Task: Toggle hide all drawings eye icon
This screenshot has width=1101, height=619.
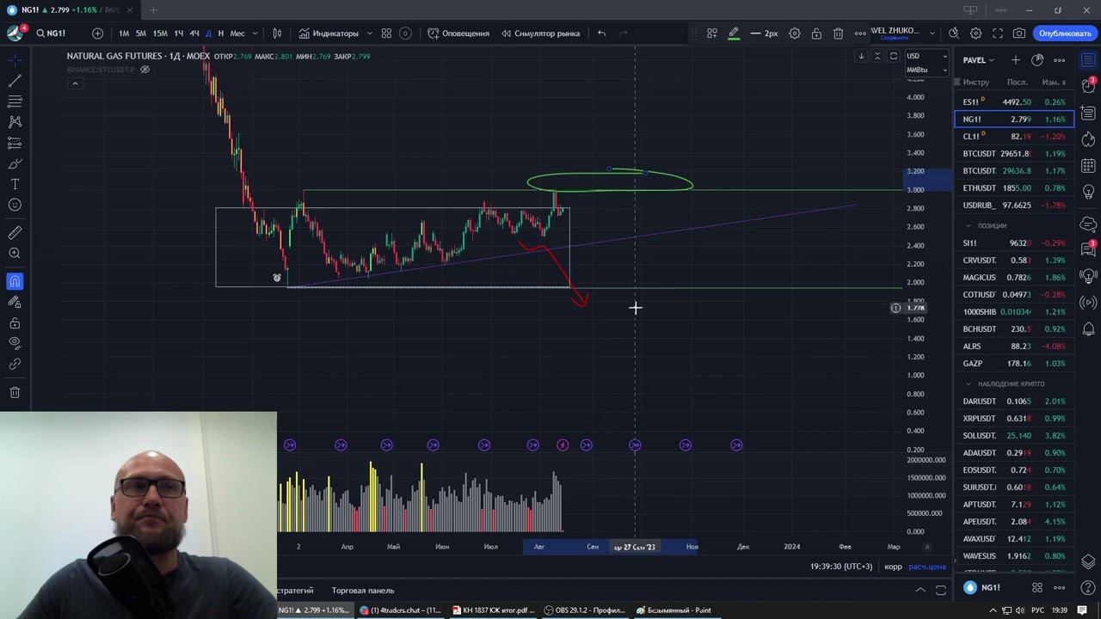Action: 15,343
